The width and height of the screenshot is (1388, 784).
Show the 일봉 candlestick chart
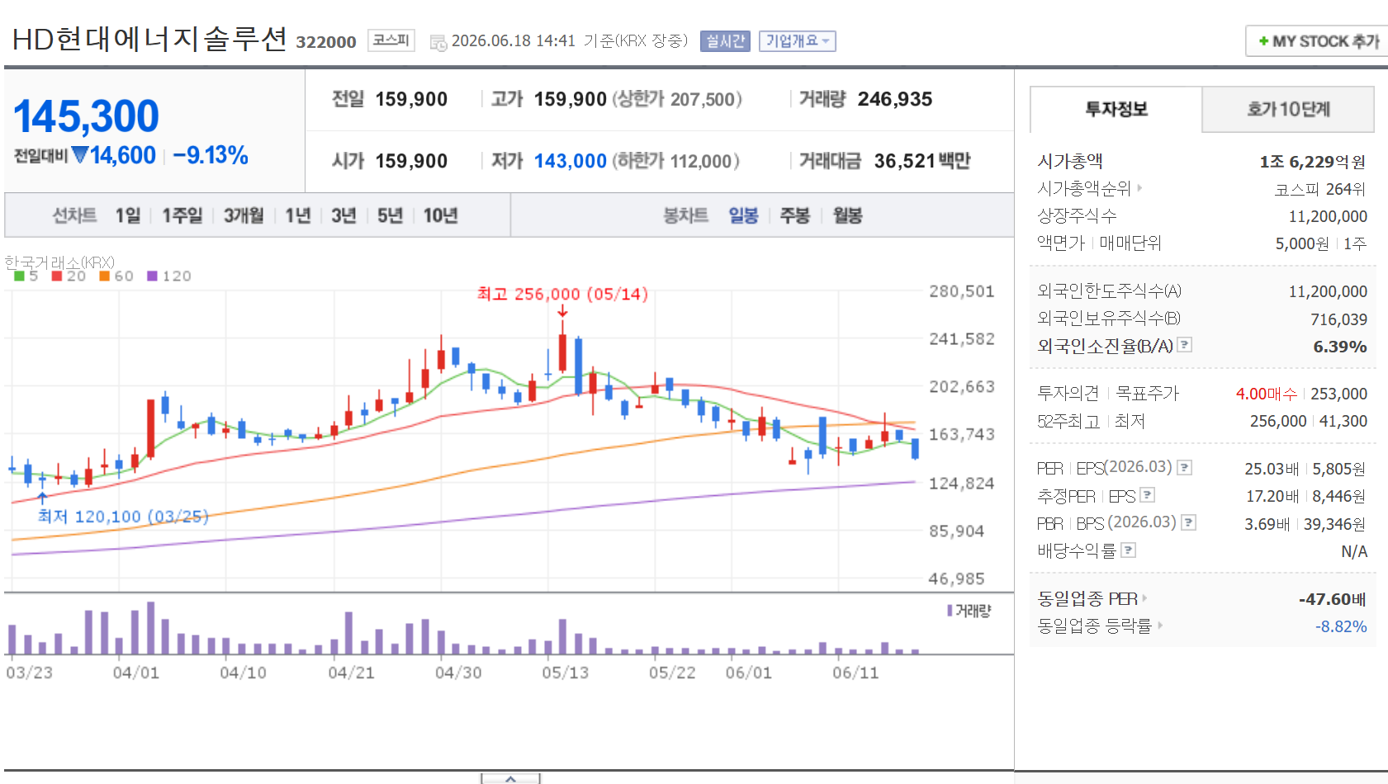(743, 215)
